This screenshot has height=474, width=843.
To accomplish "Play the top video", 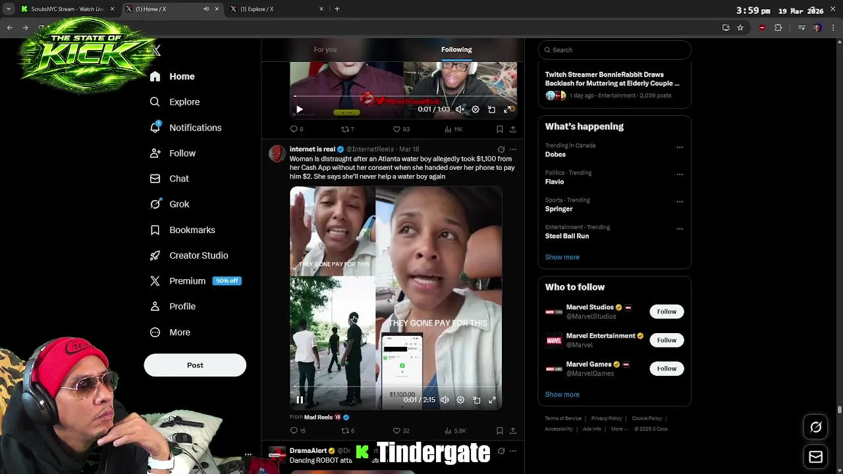I will [x=300, y=109].
